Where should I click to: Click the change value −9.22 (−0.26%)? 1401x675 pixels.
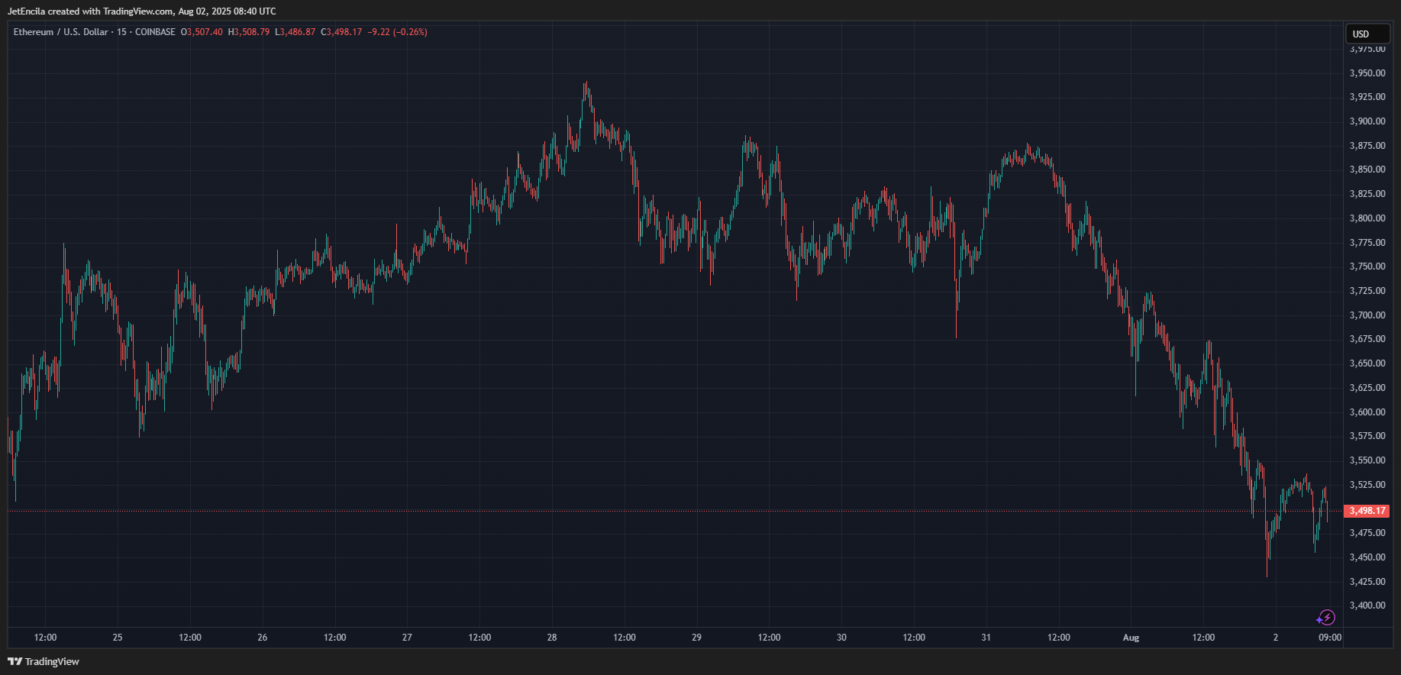397,32
